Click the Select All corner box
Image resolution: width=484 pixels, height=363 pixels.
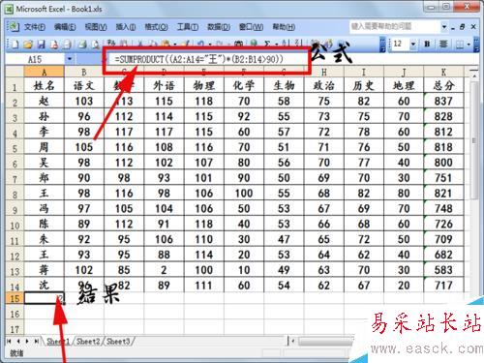[15, 72]
